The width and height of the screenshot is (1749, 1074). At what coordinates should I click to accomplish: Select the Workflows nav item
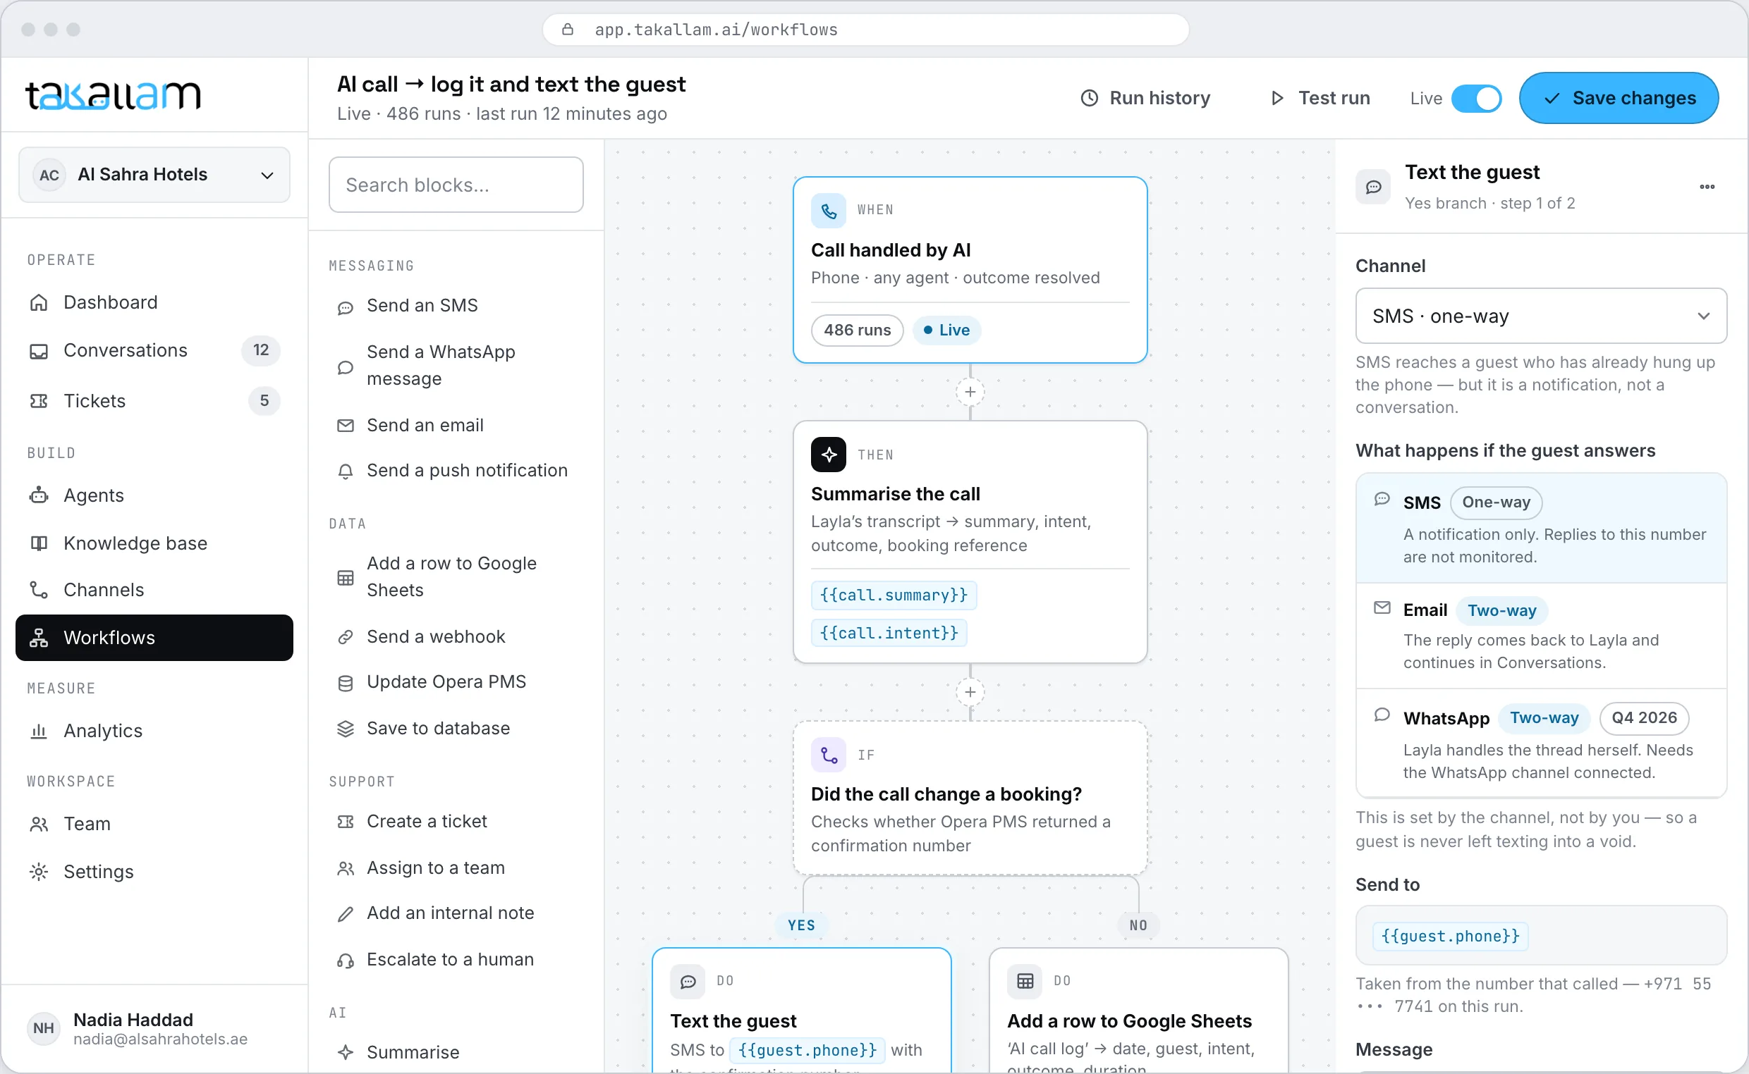(154, 638)
